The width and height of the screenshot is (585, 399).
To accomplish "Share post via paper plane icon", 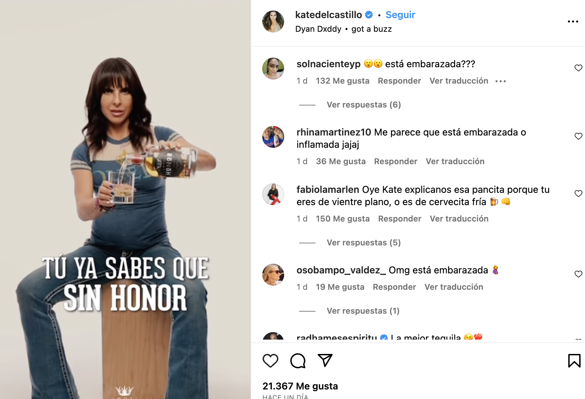I will pos(325,360).
